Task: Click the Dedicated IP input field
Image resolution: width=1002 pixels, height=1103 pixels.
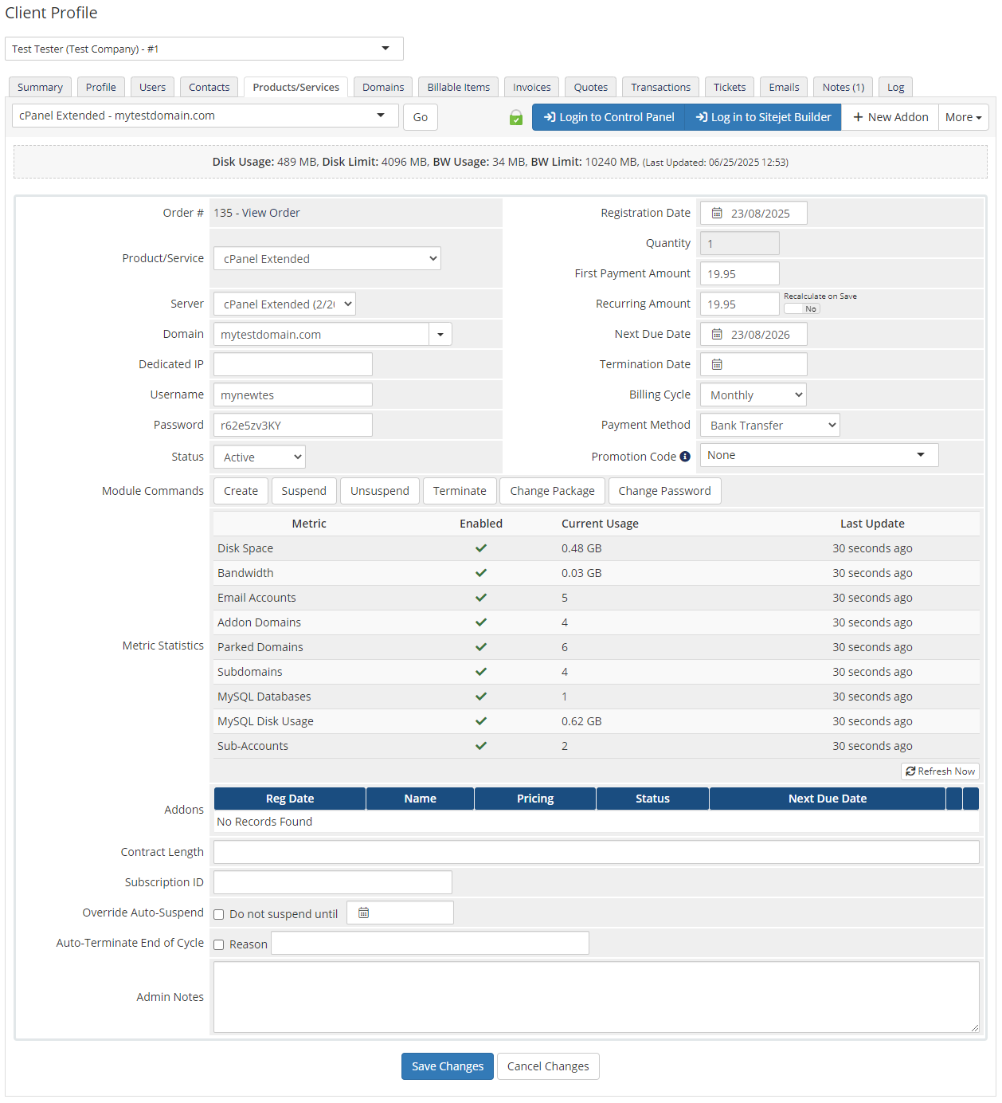Action: tap(293, 365)
